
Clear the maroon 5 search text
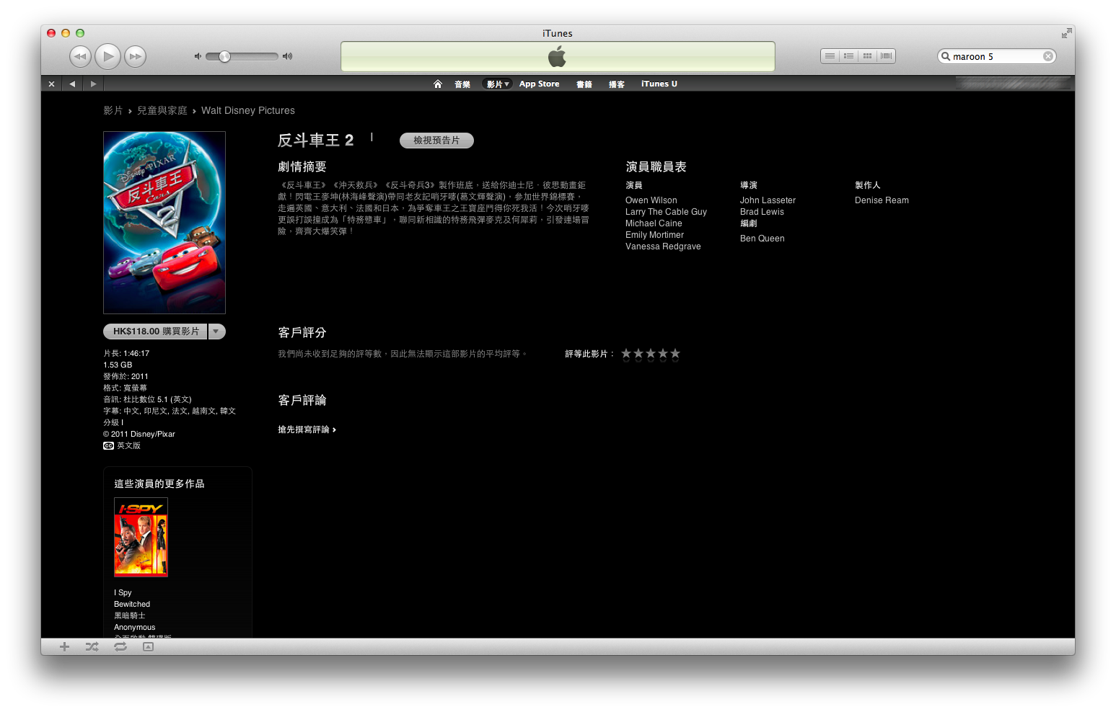(x=1048, y=56)
